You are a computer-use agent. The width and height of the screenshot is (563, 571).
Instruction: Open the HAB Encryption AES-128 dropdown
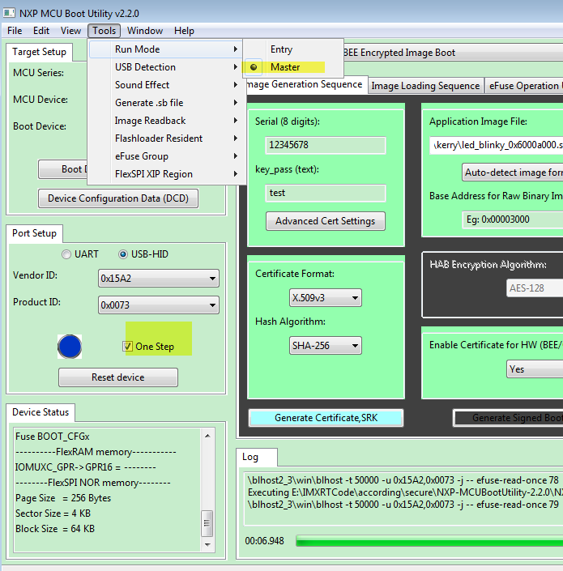[535, 288]
